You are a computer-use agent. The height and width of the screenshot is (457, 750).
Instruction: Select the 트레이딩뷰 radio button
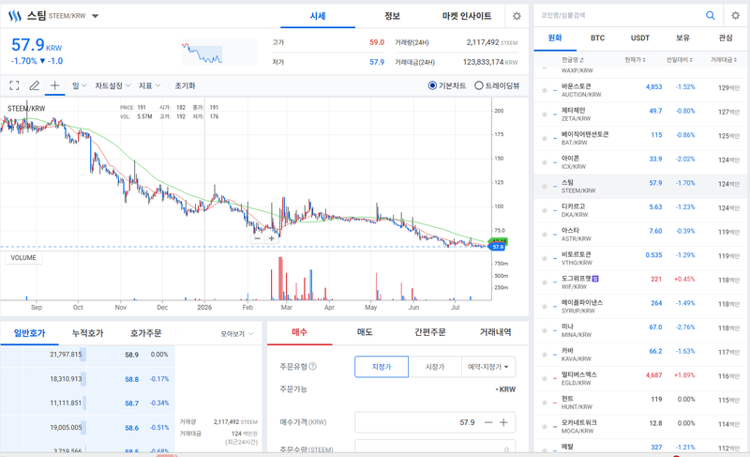[x=479, y=85]
